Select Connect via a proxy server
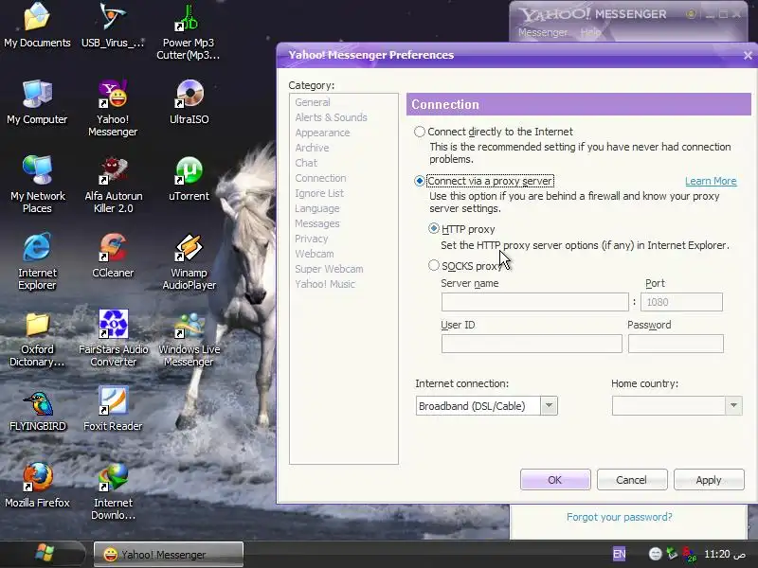Image resolution: width=758 pixels, height=568 pixels. 420,181
